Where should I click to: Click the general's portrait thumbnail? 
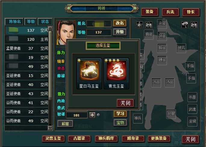click(66, 32)
